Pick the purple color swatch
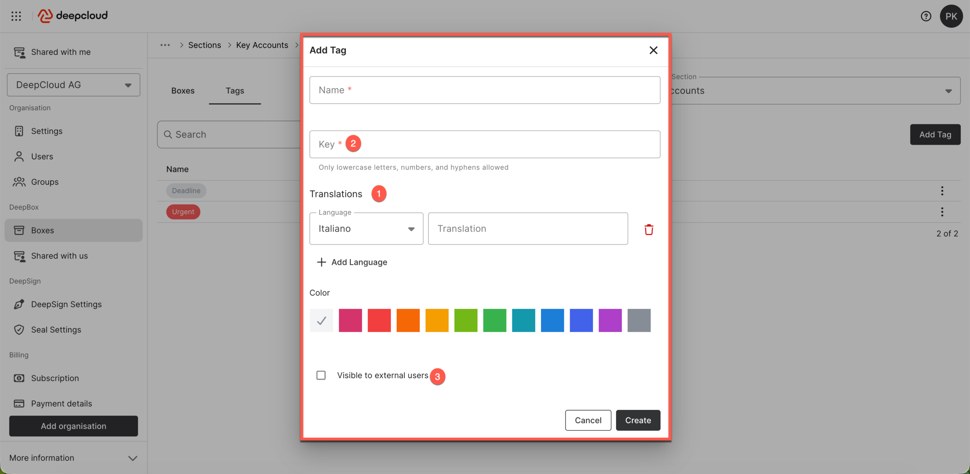The height and width of the screenshot is (474, 970). [x=610, y=321]
